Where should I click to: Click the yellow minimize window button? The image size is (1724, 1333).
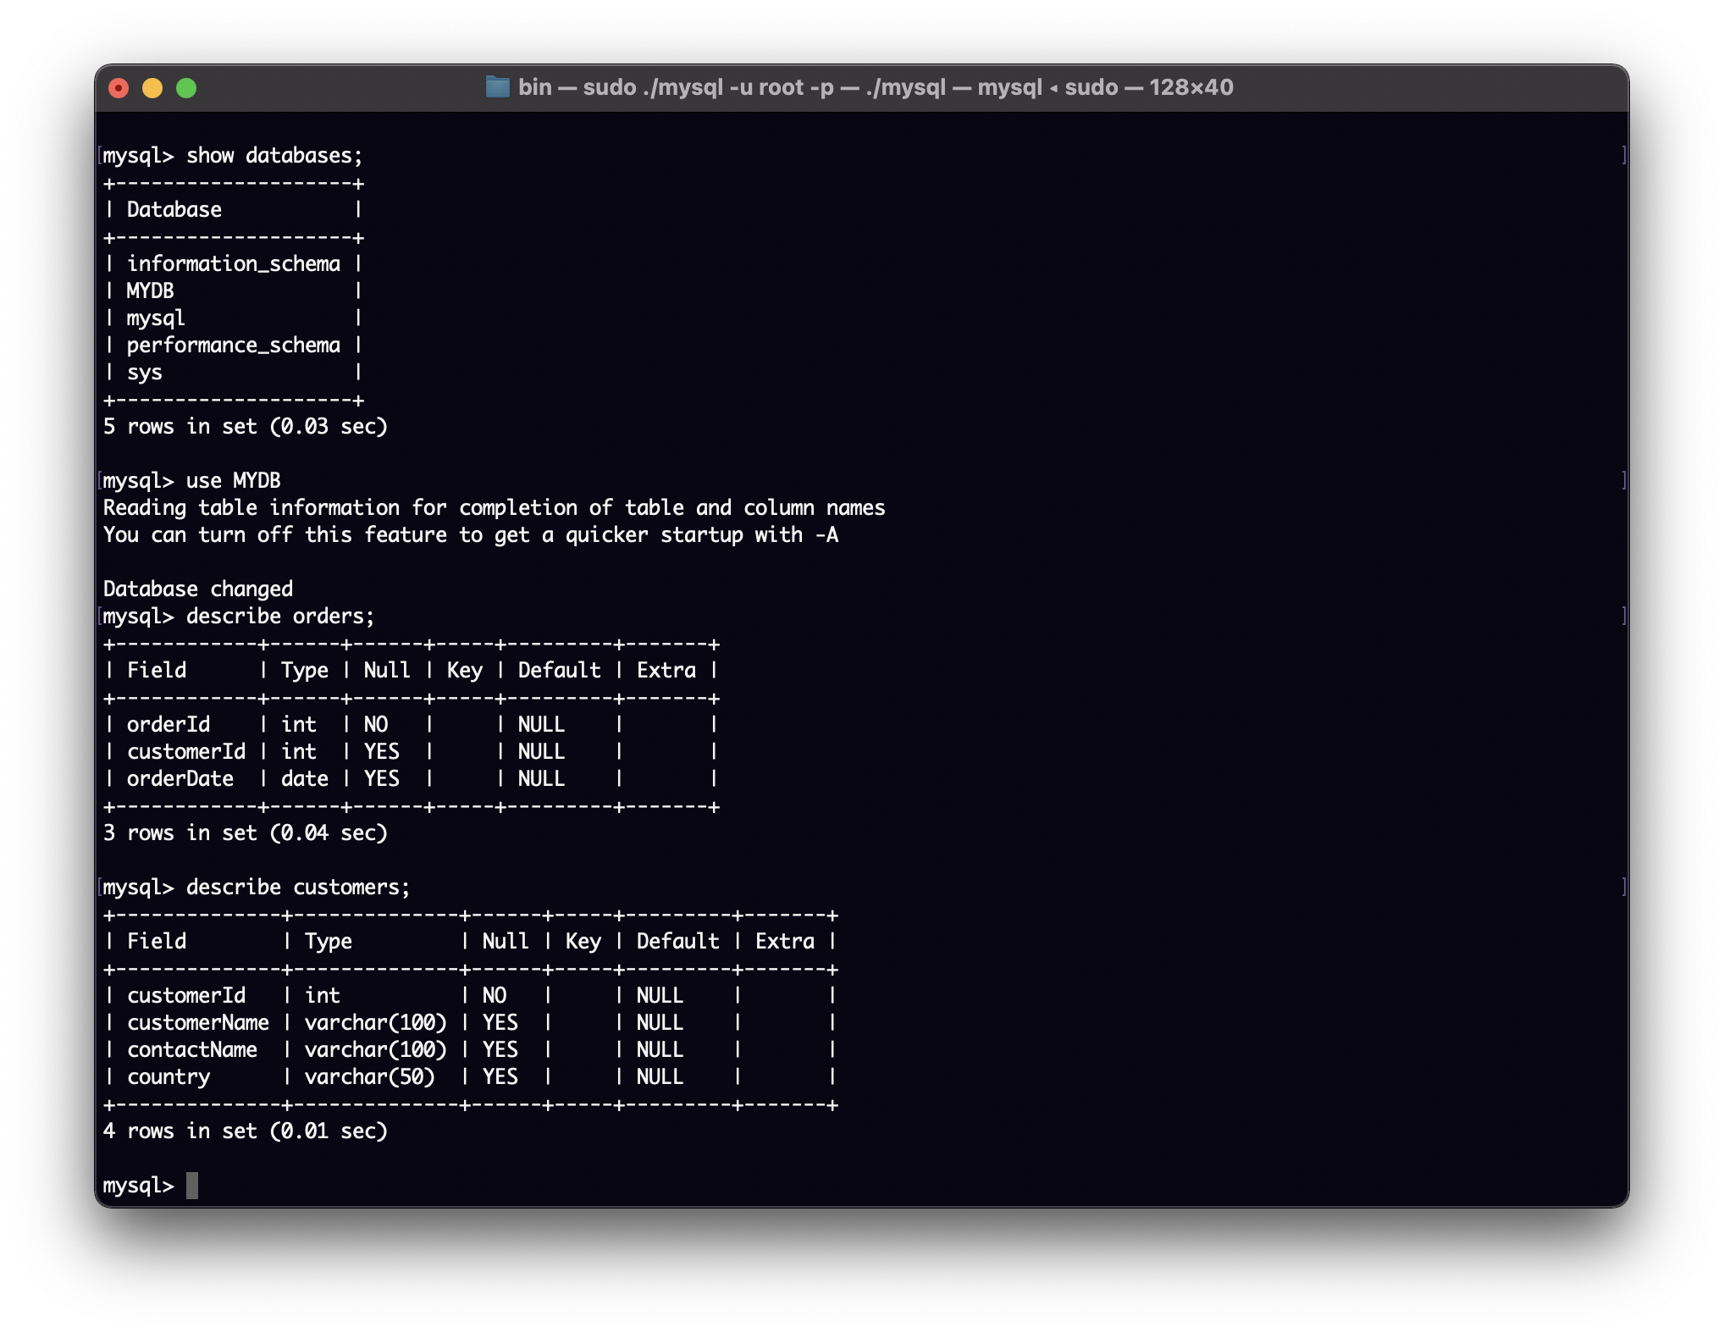point(152,88)
